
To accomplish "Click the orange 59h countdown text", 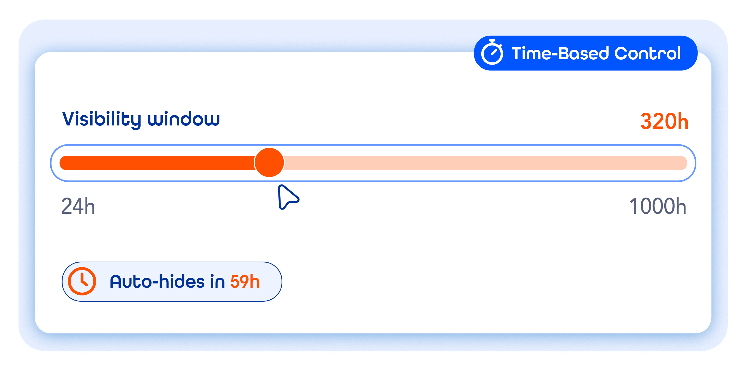I will [245, 281].
